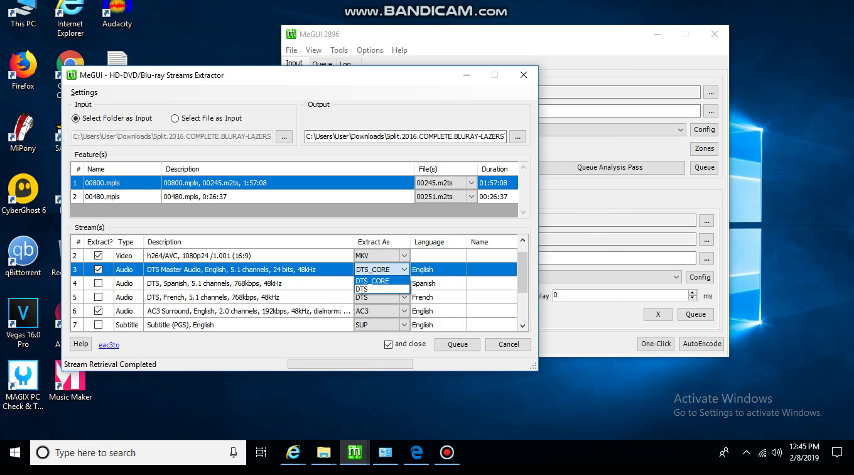854x475 pixels.
Task: Click the Help button in Streams Extractor
Action: (x=80, y=344)
